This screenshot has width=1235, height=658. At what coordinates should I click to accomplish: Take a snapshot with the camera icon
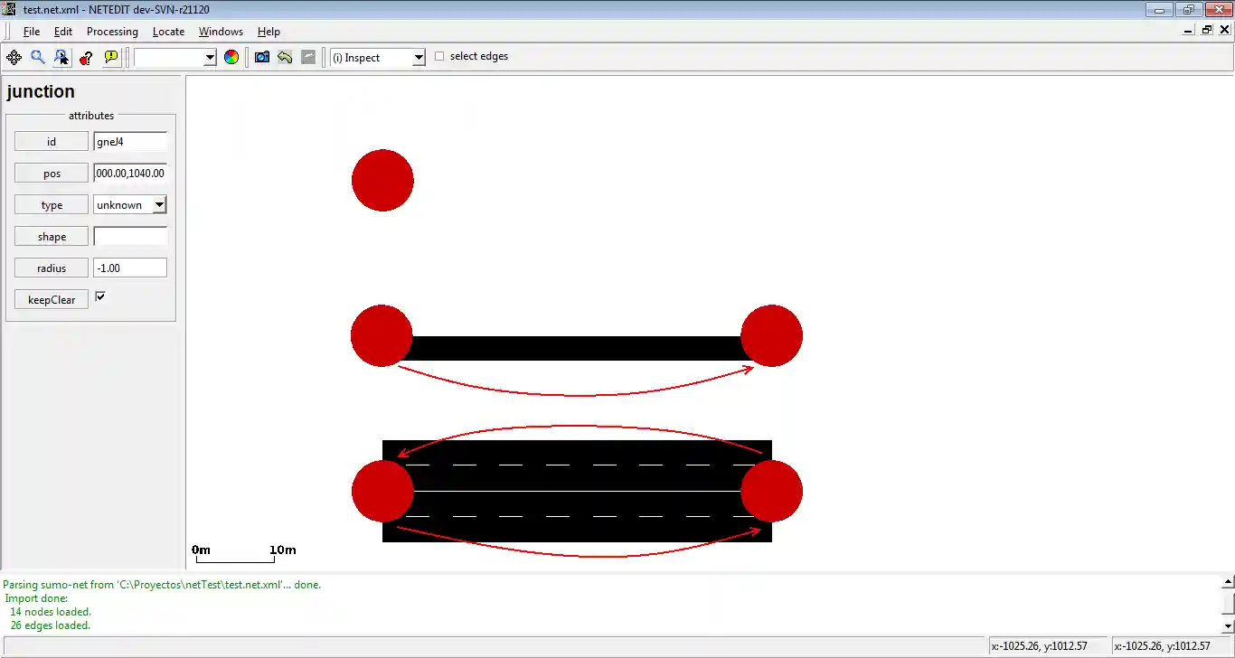coord(262,57)
